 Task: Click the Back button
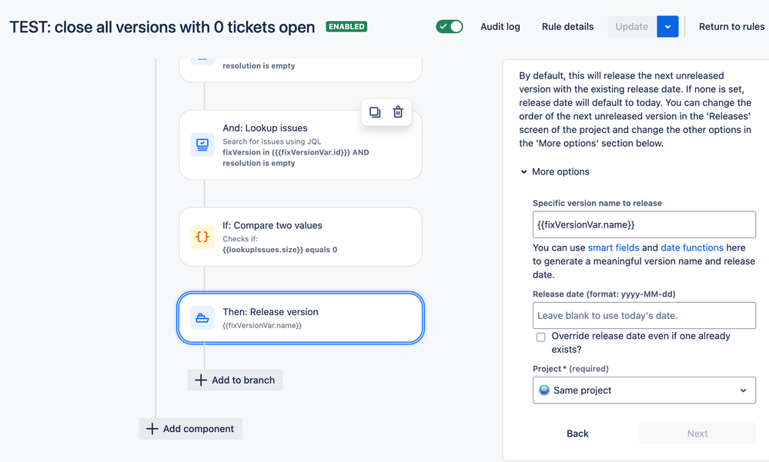577,434
